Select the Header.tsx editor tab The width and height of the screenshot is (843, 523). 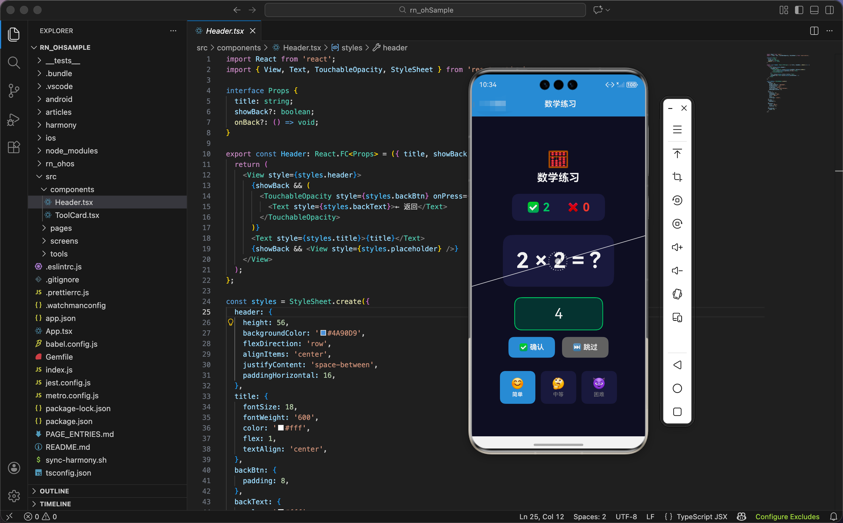click(x=225, y=31)
